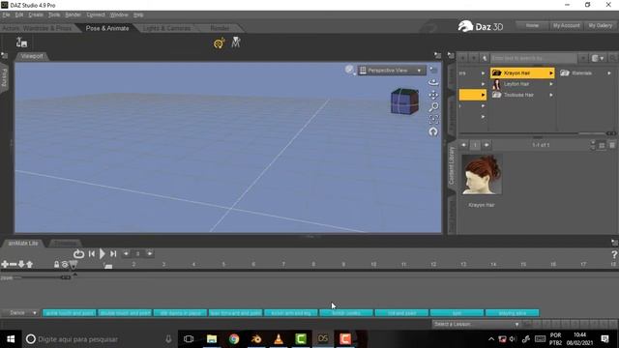Image resolution: width=619 pixels, height=348 pixels.
Task: Click the frame selection viewport icon
Action: [x=433, y=119]
